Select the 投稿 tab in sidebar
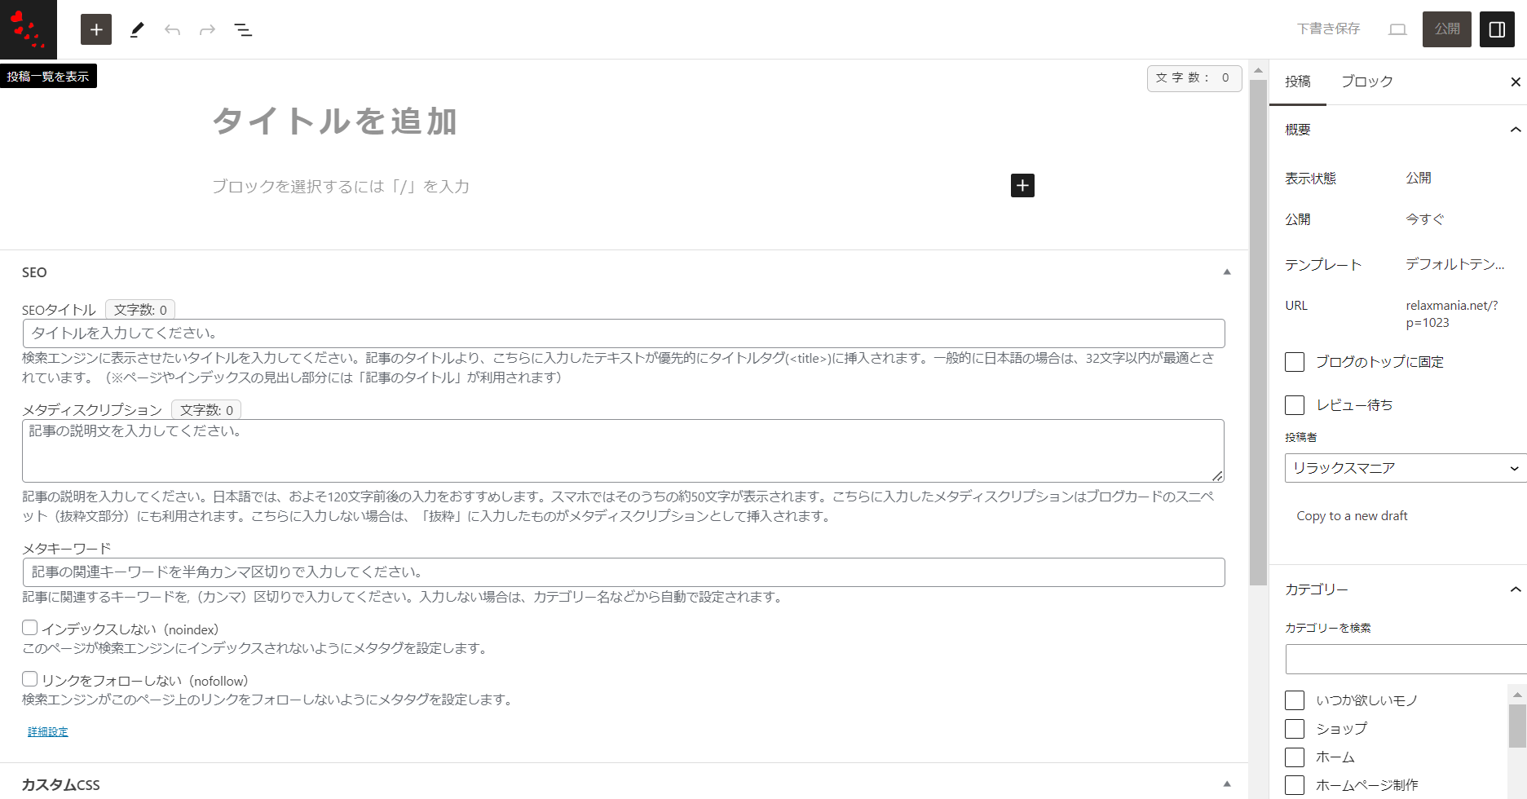Screen dimensions: 1527x799 click(x=1298, y=82)
